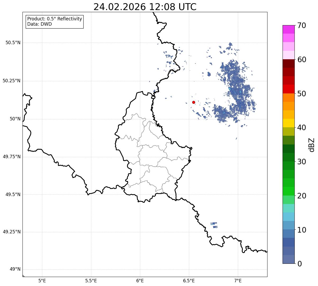Click the 49.5°N latitude label
Viewport: 318px width, 286px height.
(13, 194)
